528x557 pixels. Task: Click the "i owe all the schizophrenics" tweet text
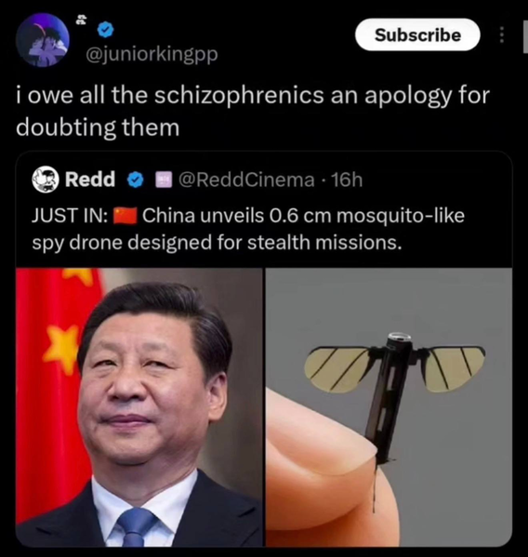tap(253, 112)
